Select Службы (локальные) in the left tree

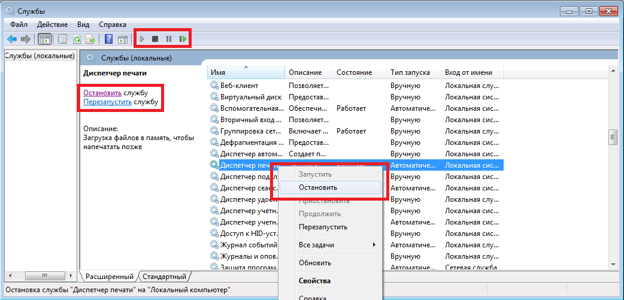(40, 56)
